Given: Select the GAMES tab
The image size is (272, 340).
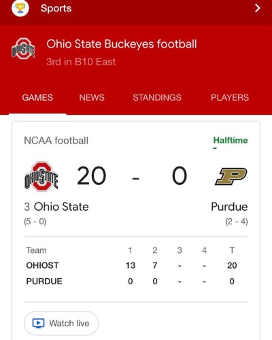Looking at the screenshot, I should (x=37, y=97).
